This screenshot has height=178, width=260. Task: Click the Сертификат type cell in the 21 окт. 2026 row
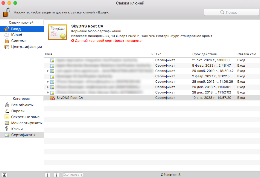(165, 60)
